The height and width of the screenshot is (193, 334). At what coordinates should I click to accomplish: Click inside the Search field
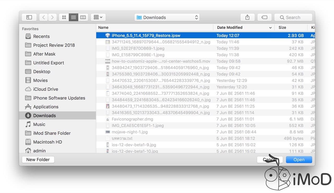coord(293,17)
